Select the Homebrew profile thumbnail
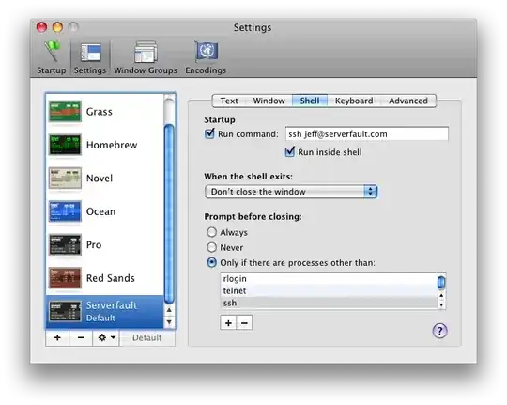 pyautogui.click(x=65, y=145)
